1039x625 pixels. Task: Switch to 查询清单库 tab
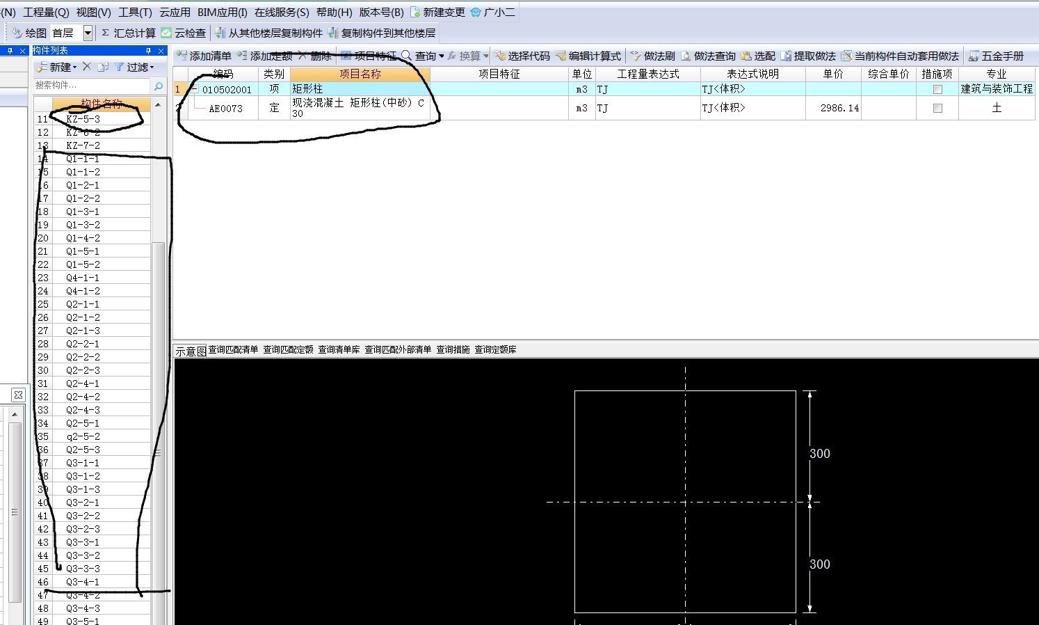pos(339,350)
